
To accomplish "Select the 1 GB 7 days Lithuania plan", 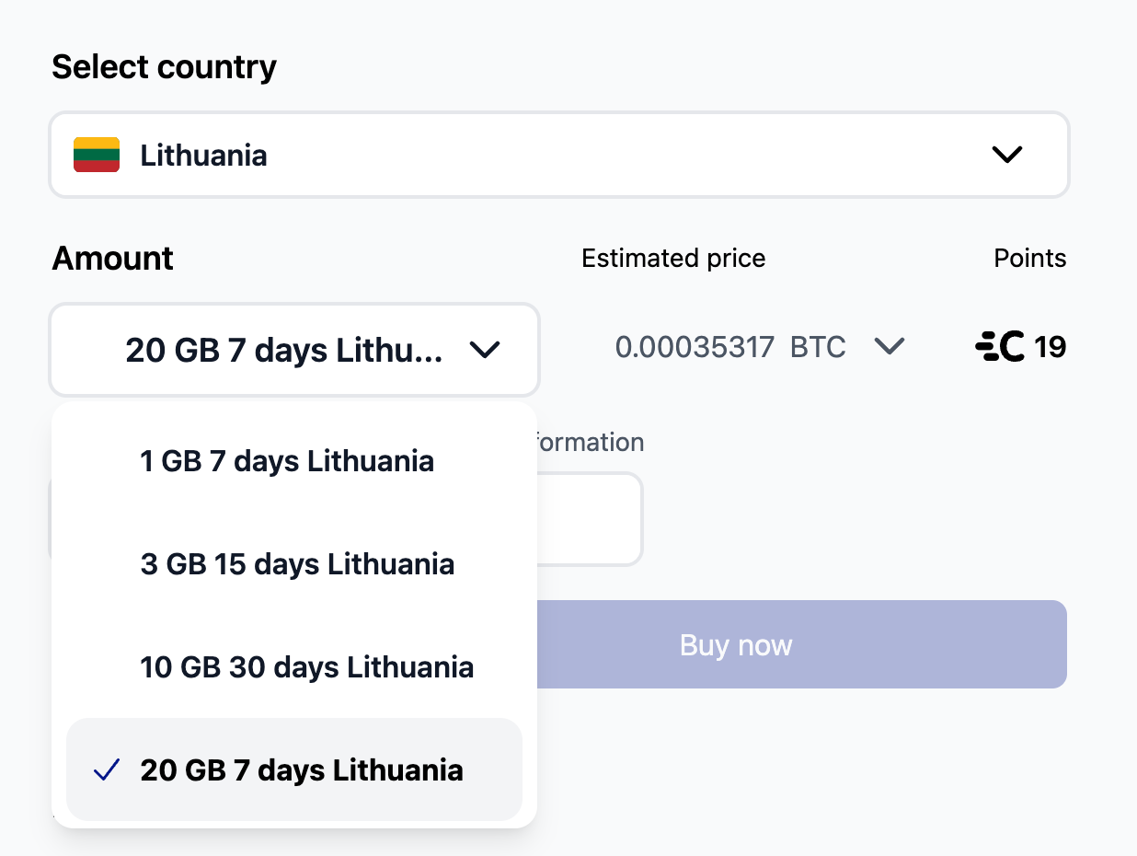I will [287, 460].
